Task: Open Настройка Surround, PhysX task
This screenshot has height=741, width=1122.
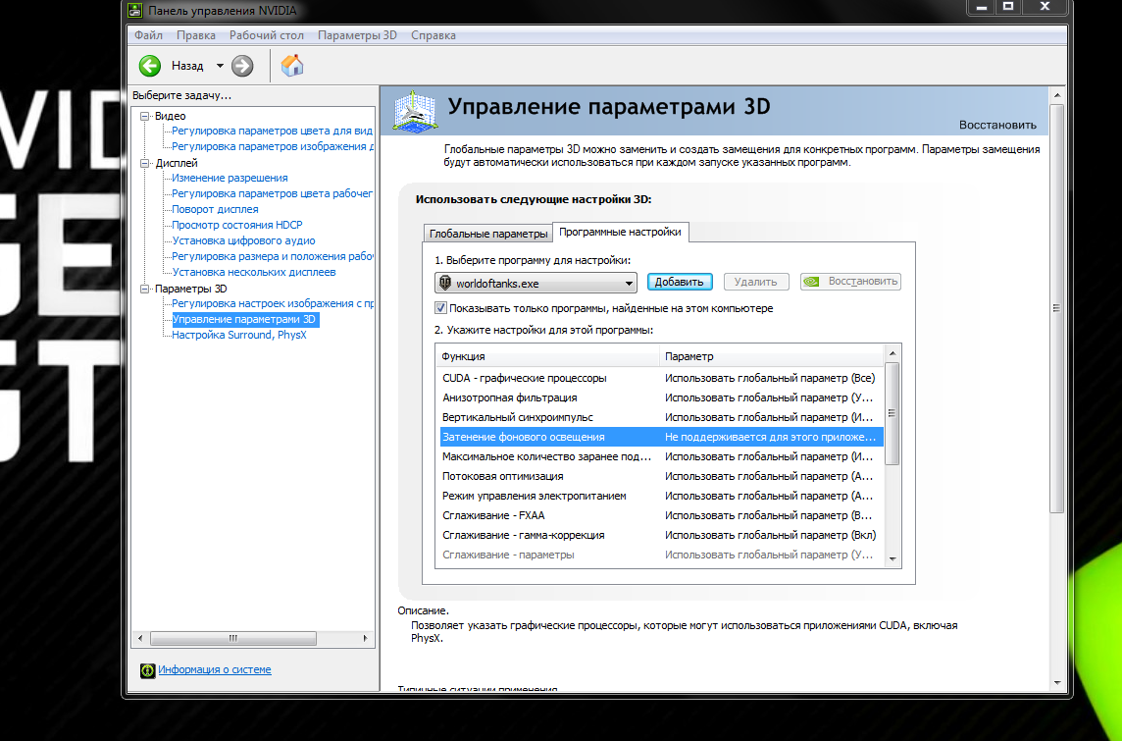Action: (x=239, y=335)
